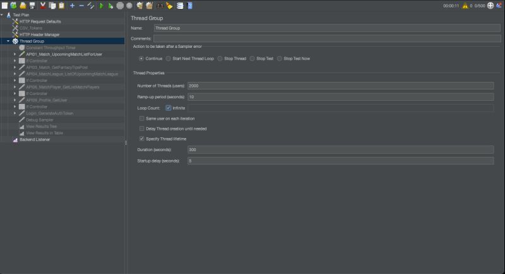505x274 pixels.
Task: Disable Specify Thread lifetime checkbox
Action: [x=141, y=139]
